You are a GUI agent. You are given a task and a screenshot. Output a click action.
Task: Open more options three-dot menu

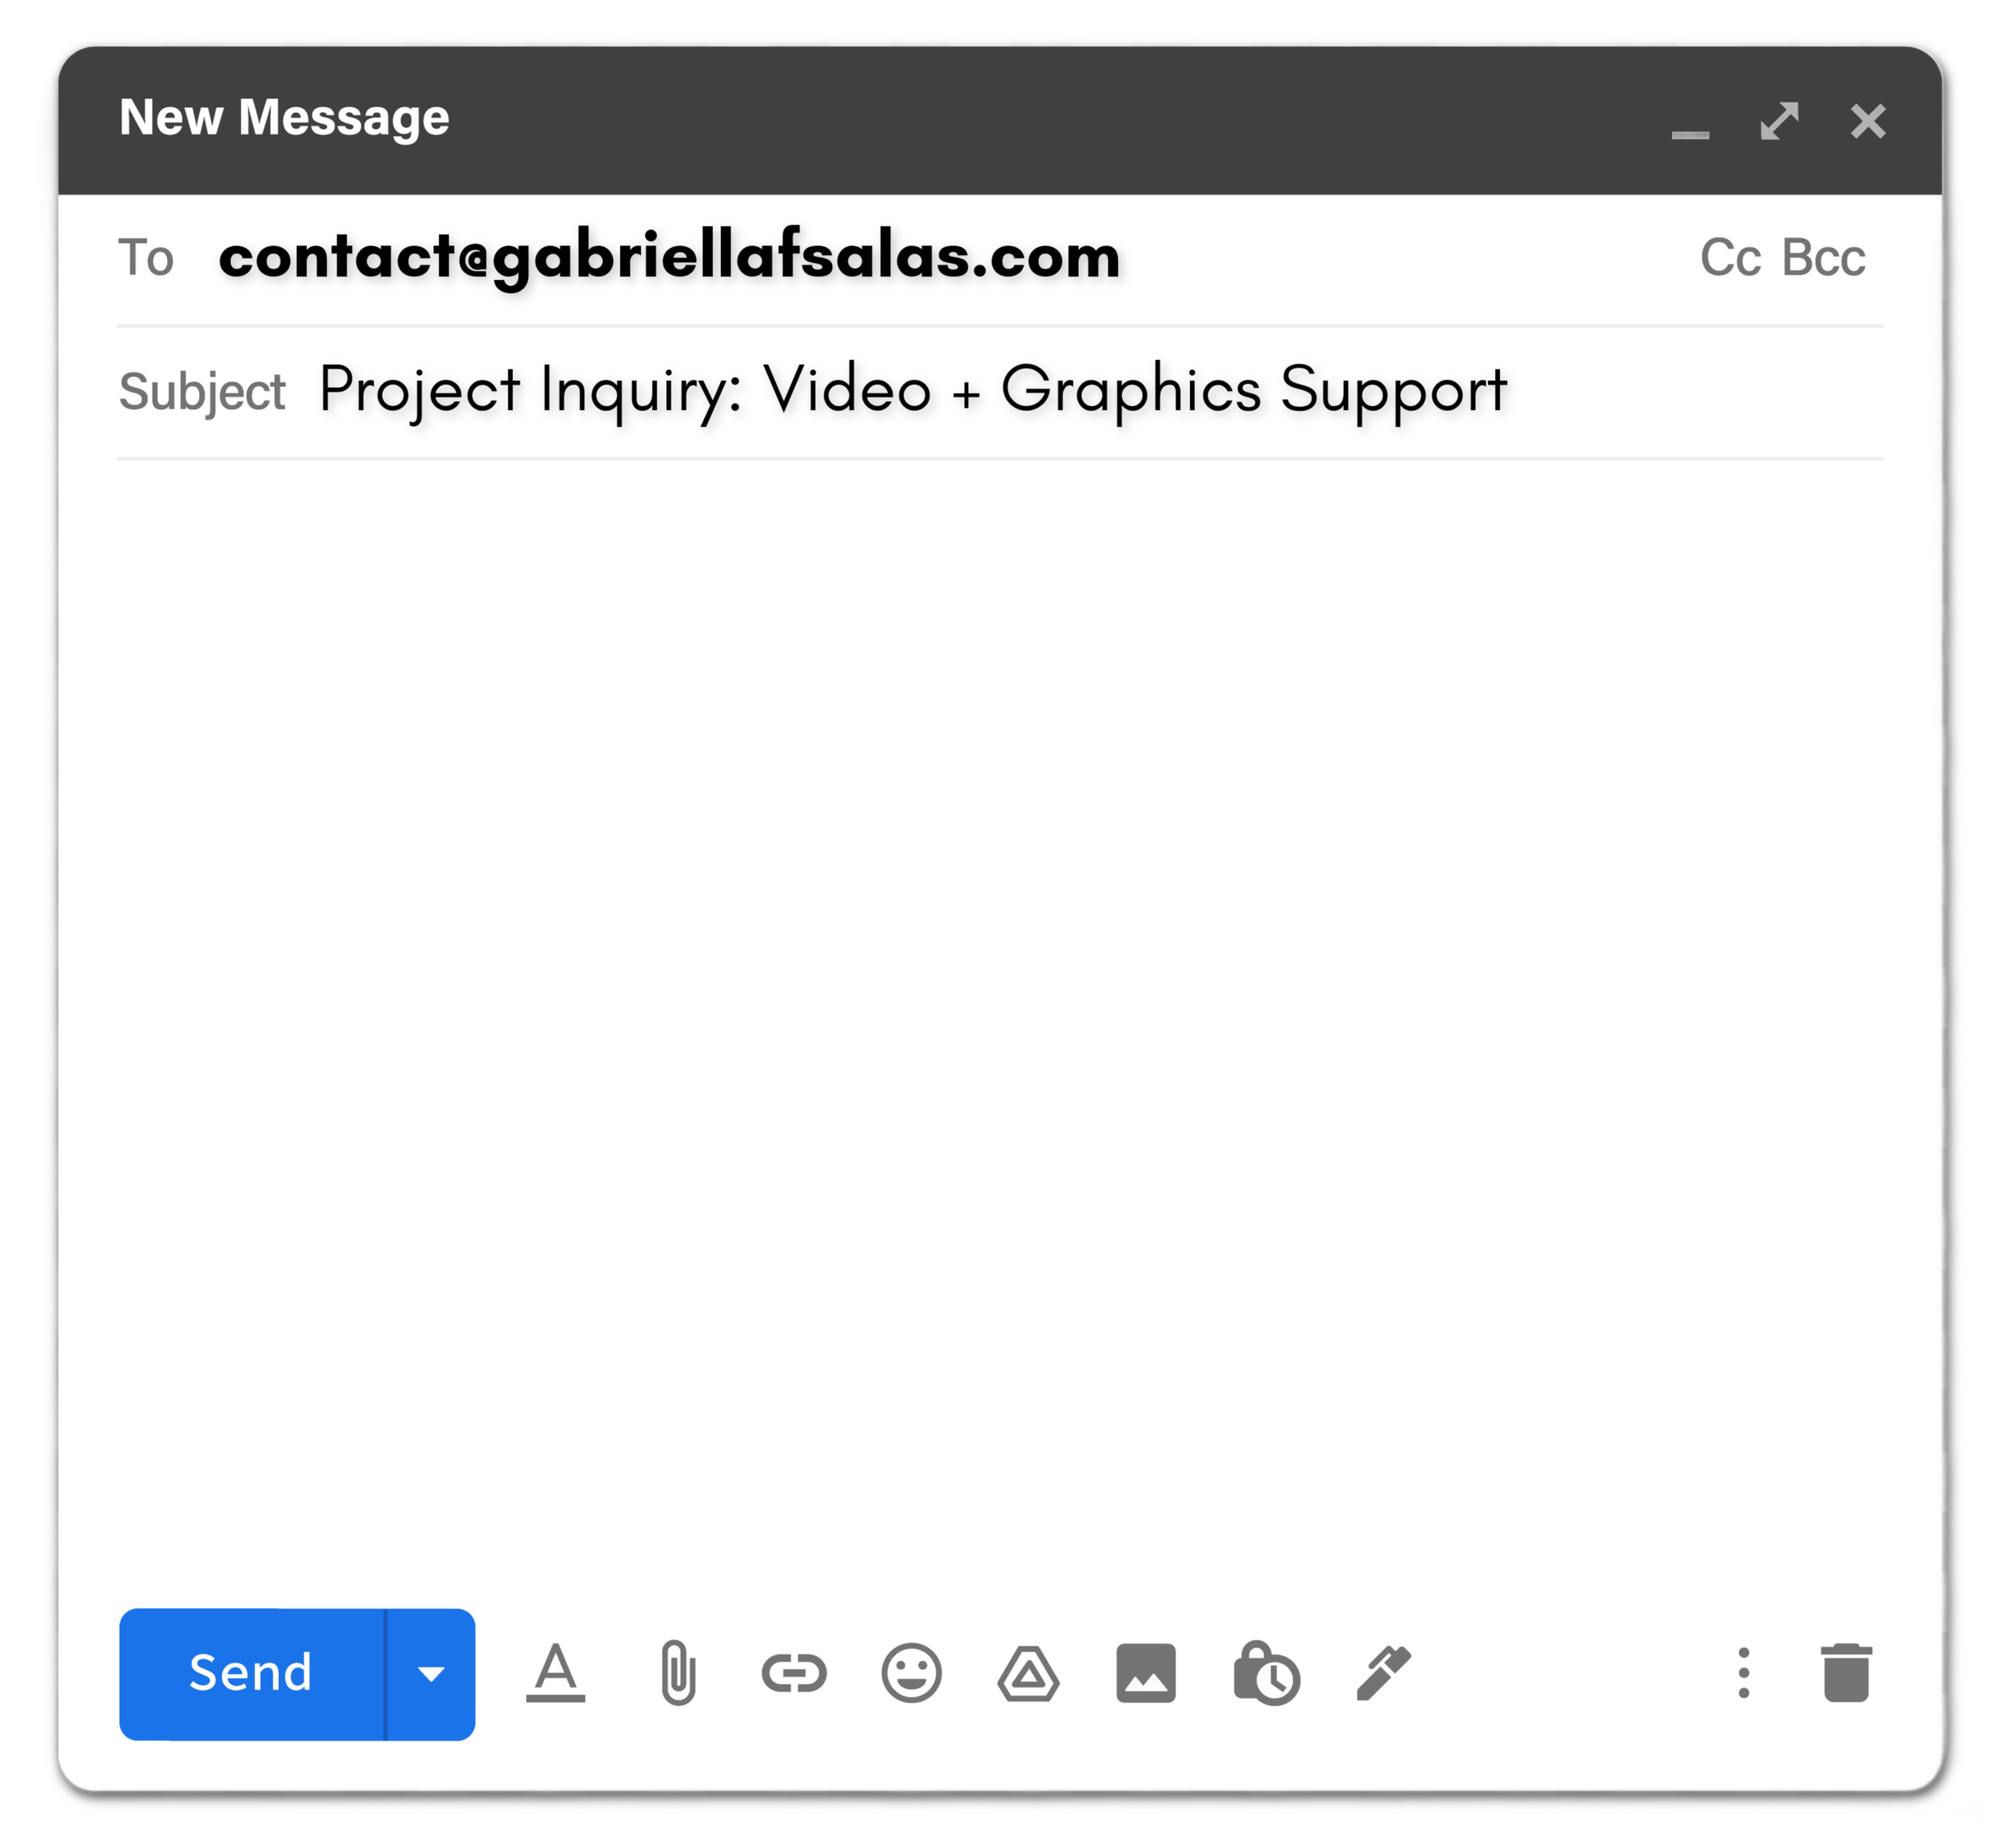(1744, 1673)
